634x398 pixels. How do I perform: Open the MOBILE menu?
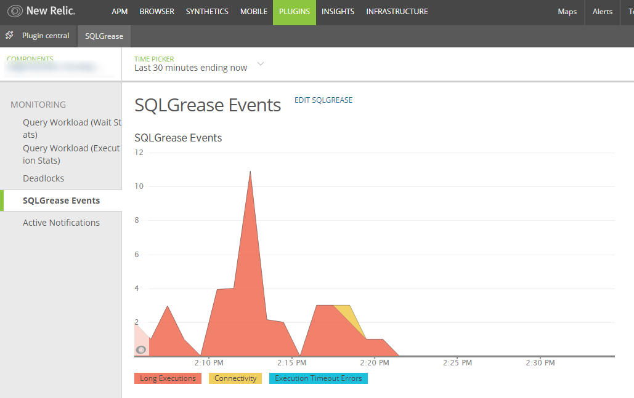253,12
